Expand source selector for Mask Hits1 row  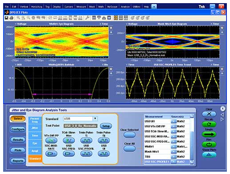pos(173,152)
